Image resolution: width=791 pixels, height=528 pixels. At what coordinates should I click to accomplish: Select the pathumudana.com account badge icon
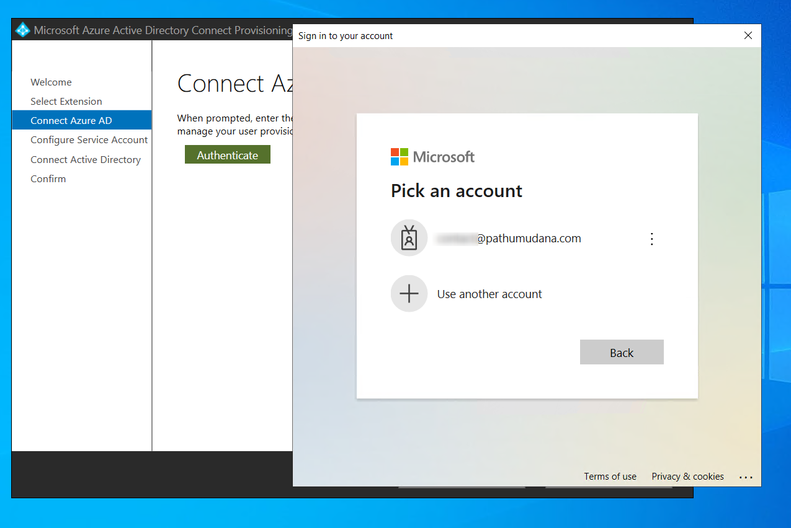(409, 238)
